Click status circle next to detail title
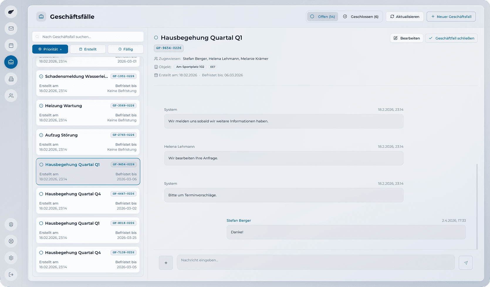The width and height of the screenshot is (490, 287). click(156, 38)
